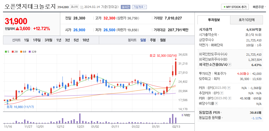This screenshot has height=131, width=269.
Task: Click the 시가 value 26,900
Action: 79,30
